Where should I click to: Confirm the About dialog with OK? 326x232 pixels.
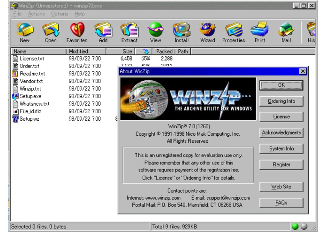click(281, 85)
